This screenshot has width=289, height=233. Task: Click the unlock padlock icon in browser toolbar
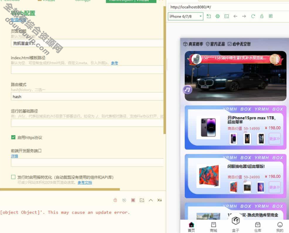[x=262, y=17]
